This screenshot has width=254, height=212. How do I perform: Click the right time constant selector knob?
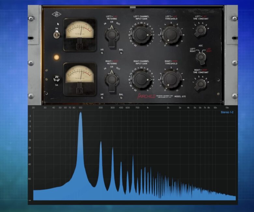(x=201, y=84)
